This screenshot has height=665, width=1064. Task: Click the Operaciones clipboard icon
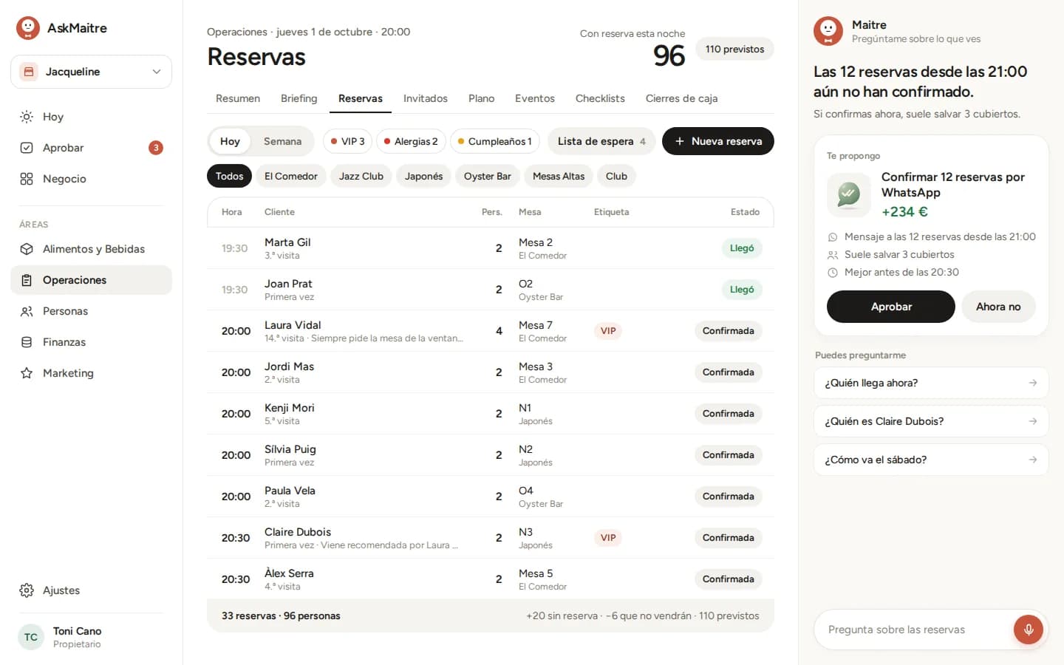click(x=27, y=280)
